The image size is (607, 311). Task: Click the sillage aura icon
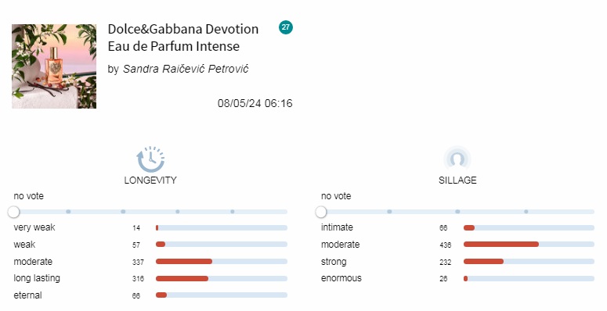[x=457, y=159]
